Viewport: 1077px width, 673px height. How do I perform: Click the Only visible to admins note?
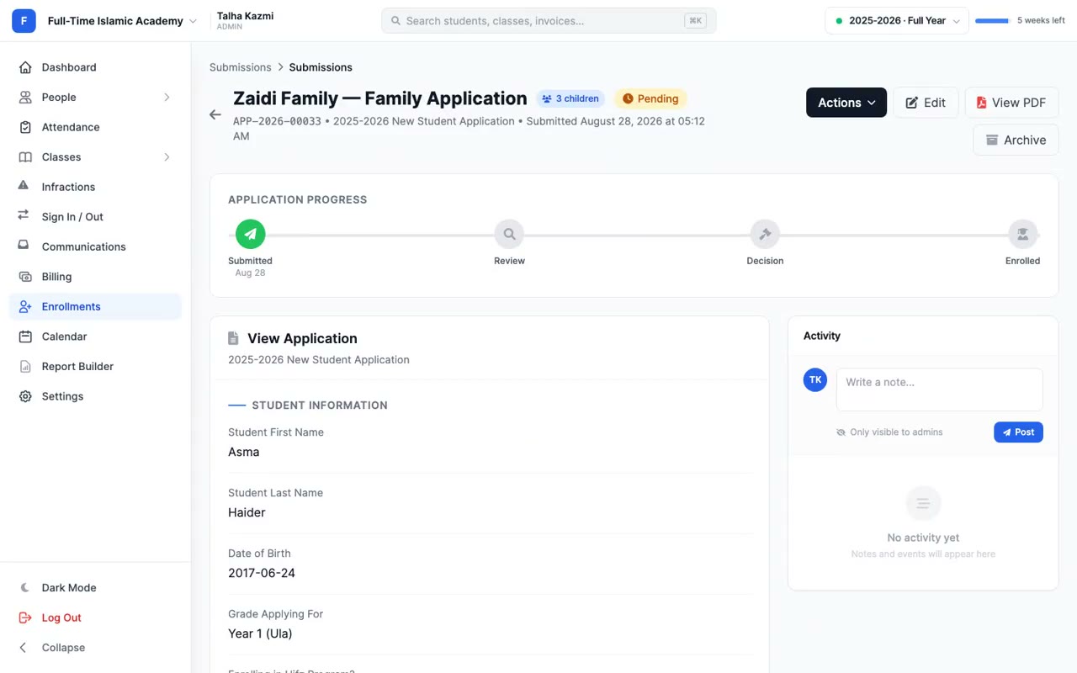click(x=889, y=432)
